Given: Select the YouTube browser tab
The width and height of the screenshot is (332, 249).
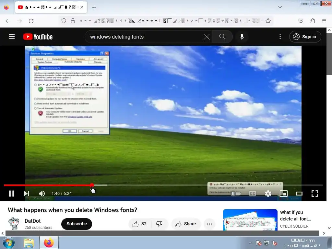Looking at the screenshot, I should (51, 7).
